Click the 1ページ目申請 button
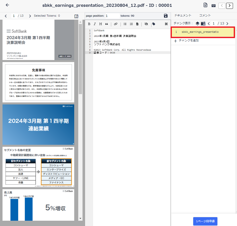Viewport: 237px width, 226px height. pos(205,221)
